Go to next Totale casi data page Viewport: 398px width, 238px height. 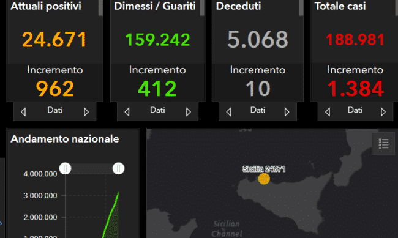383,111
